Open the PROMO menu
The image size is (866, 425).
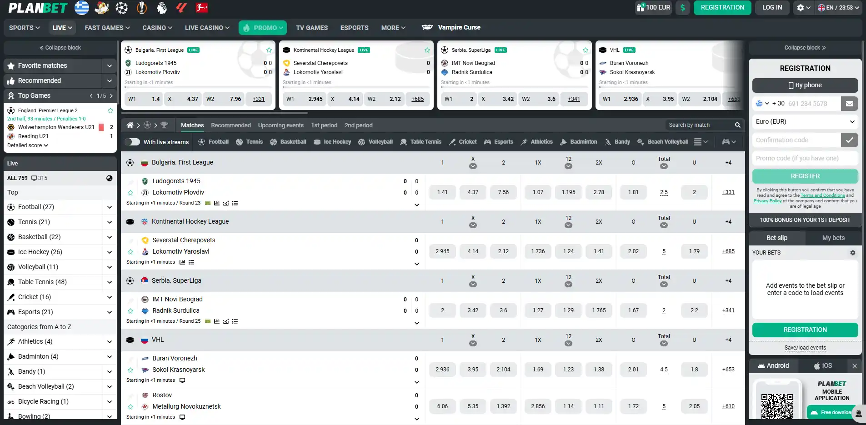click(263, 28)
